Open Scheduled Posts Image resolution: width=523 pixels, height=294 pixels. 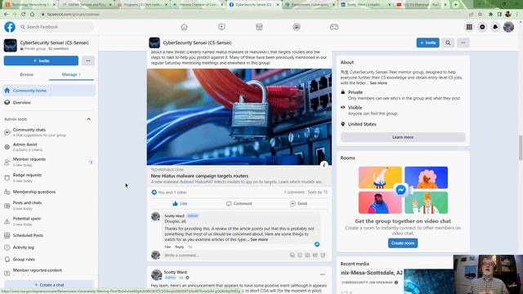[x=49, y=235]
